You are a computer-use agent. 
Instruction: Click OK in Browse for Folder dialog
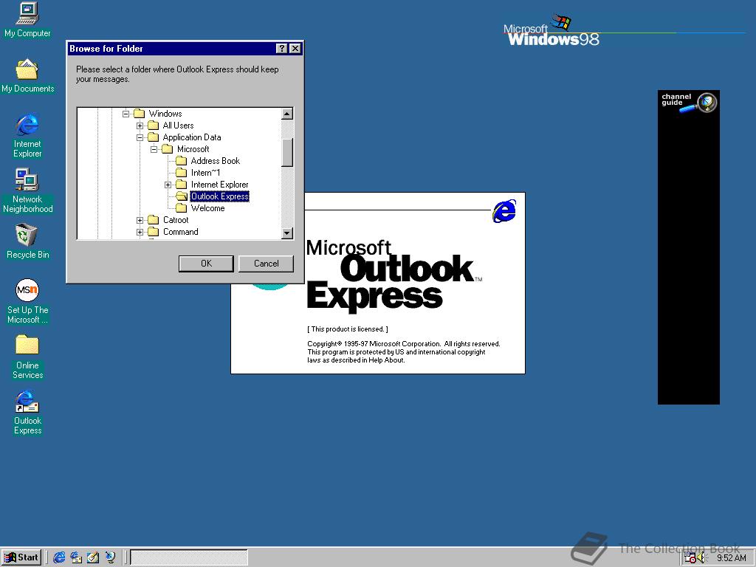point(206,264)
